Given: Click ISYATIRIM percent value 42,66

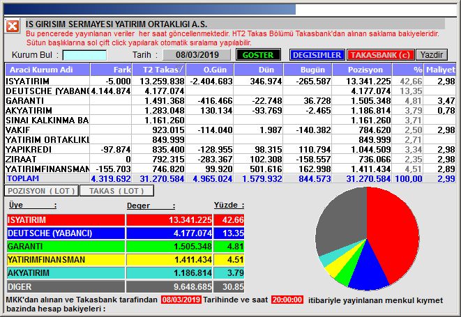Looking at the screenshot, I should (411, 81).
